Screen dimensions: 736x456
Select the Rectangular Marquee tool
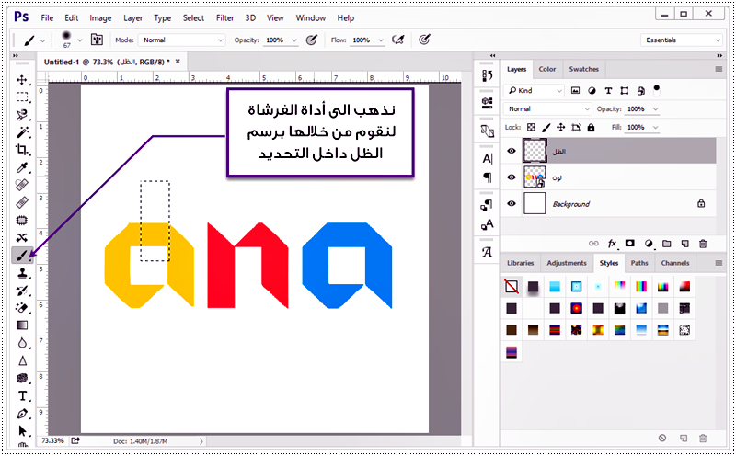[22, 97]
